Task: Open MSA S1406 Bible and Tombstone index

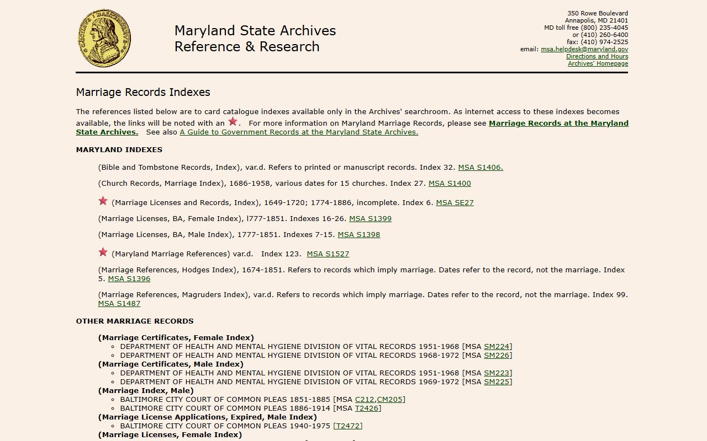Action: pos(481,168)
